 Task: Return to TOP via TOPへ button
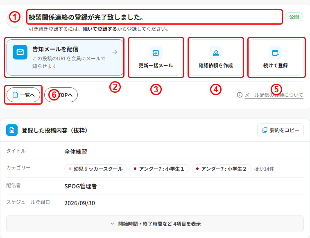pos(61,95)
